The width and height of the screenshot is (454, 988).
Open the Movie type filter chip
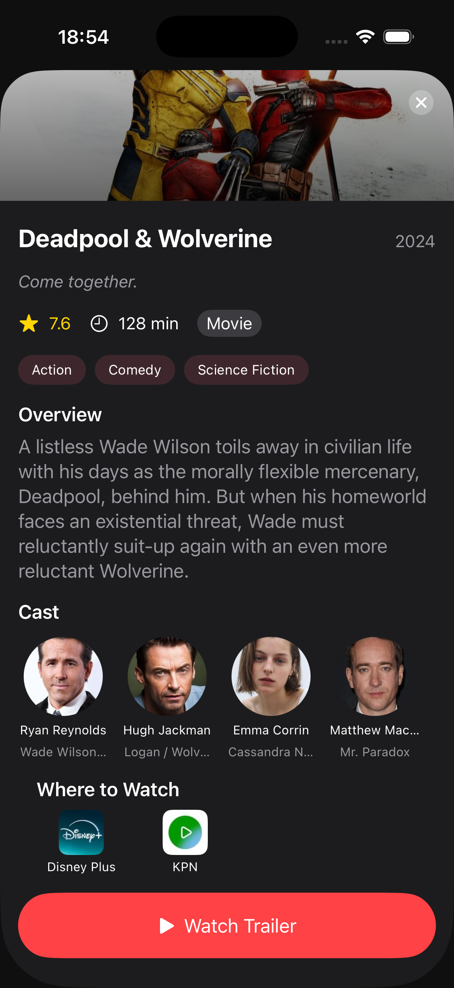tap(229, 323)
